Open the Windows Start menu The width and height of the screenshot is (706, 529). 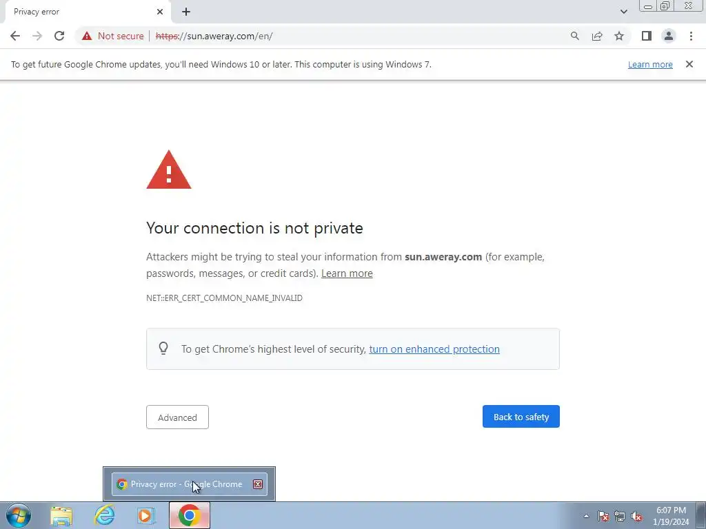coord(19,515)
